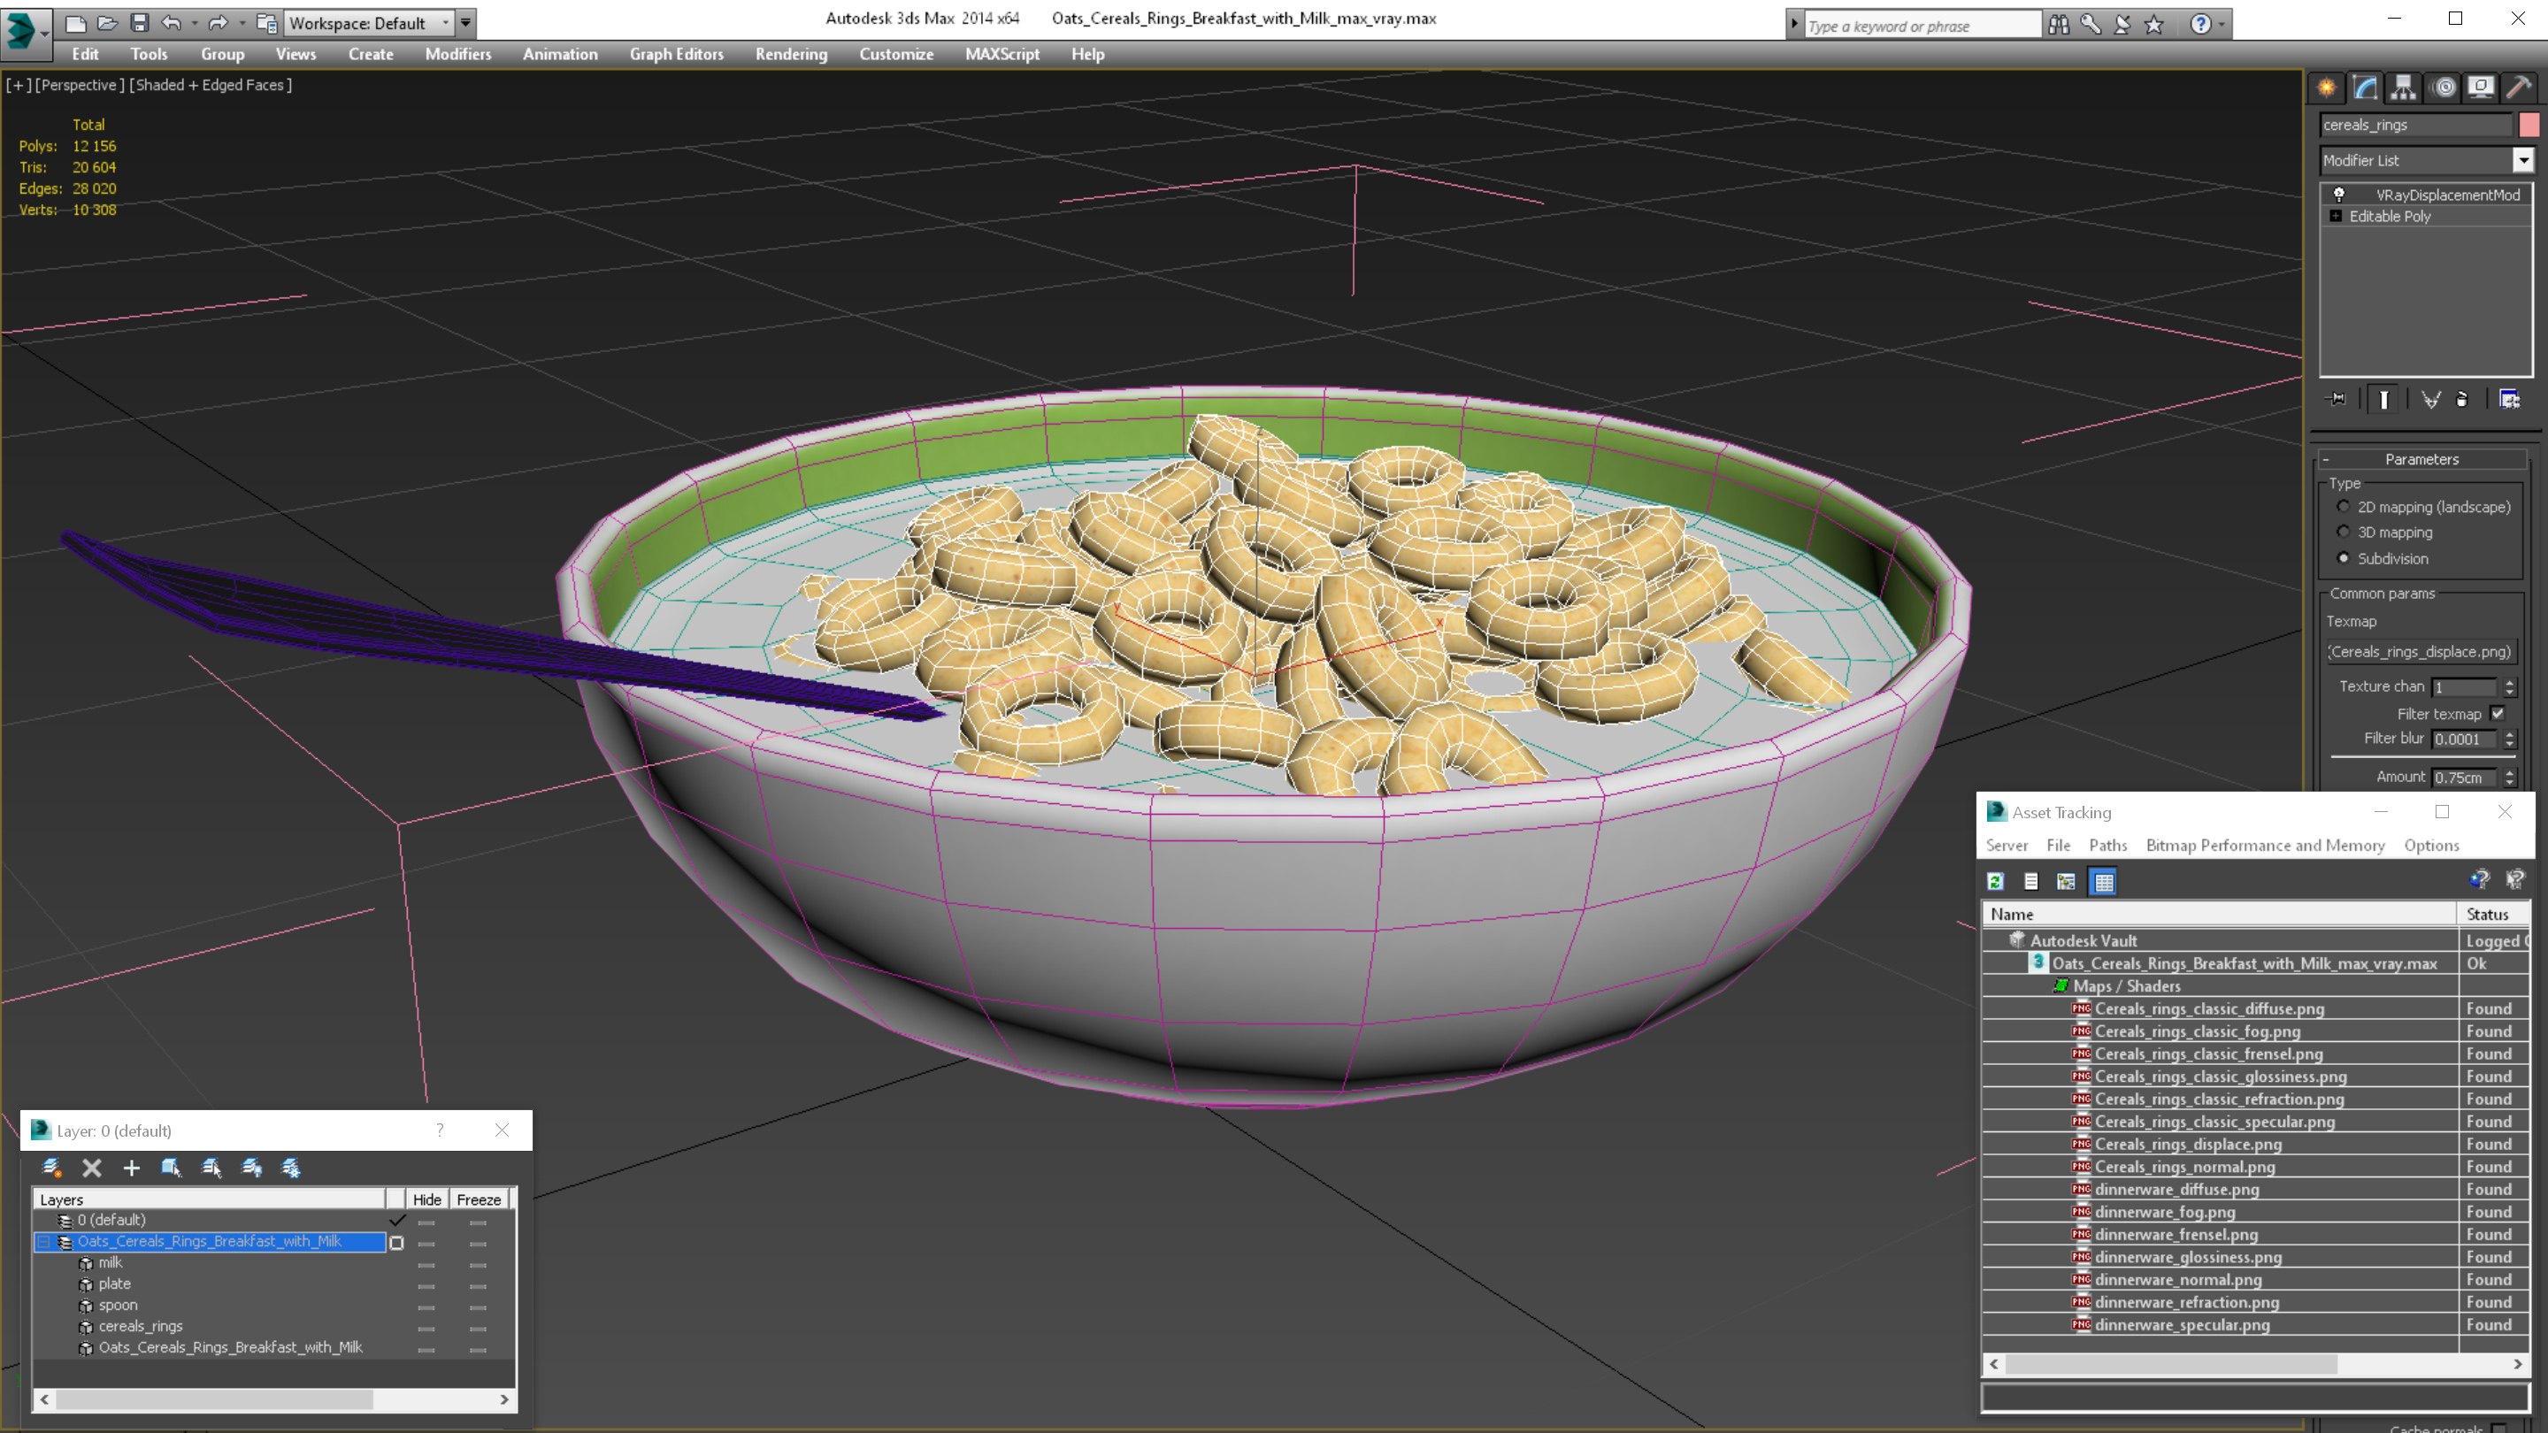This screenshot has height=1433, width=2548.
Task: Open the Hierarchy command panel tab
Action: [2404, 88]
